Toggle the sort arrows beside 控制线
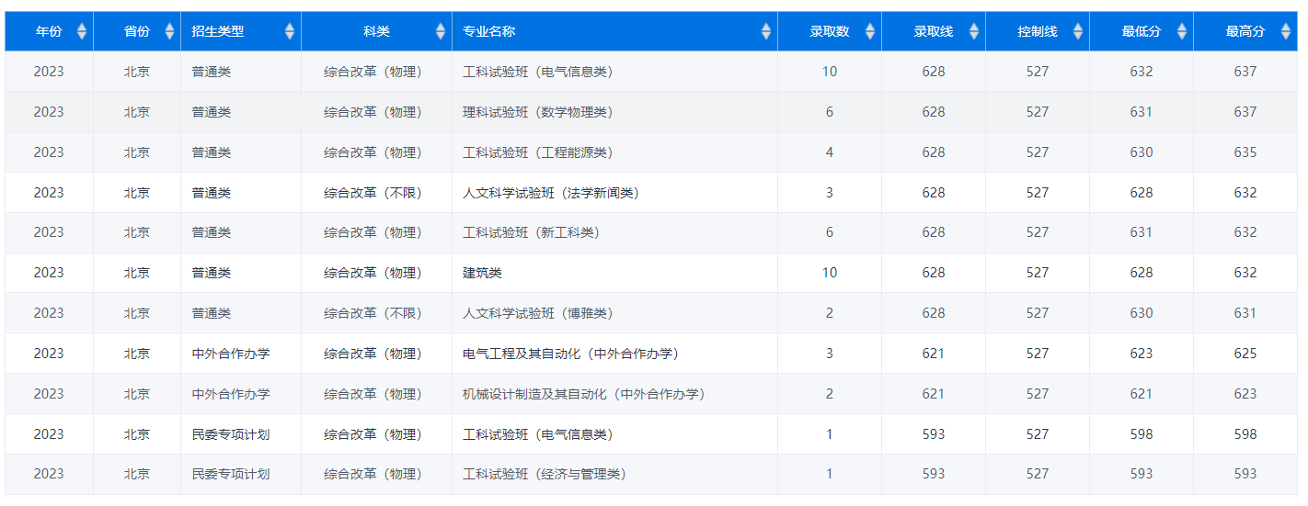Screen dimensions: 1308x506 pyautogui.click(x=1078, y=32)
